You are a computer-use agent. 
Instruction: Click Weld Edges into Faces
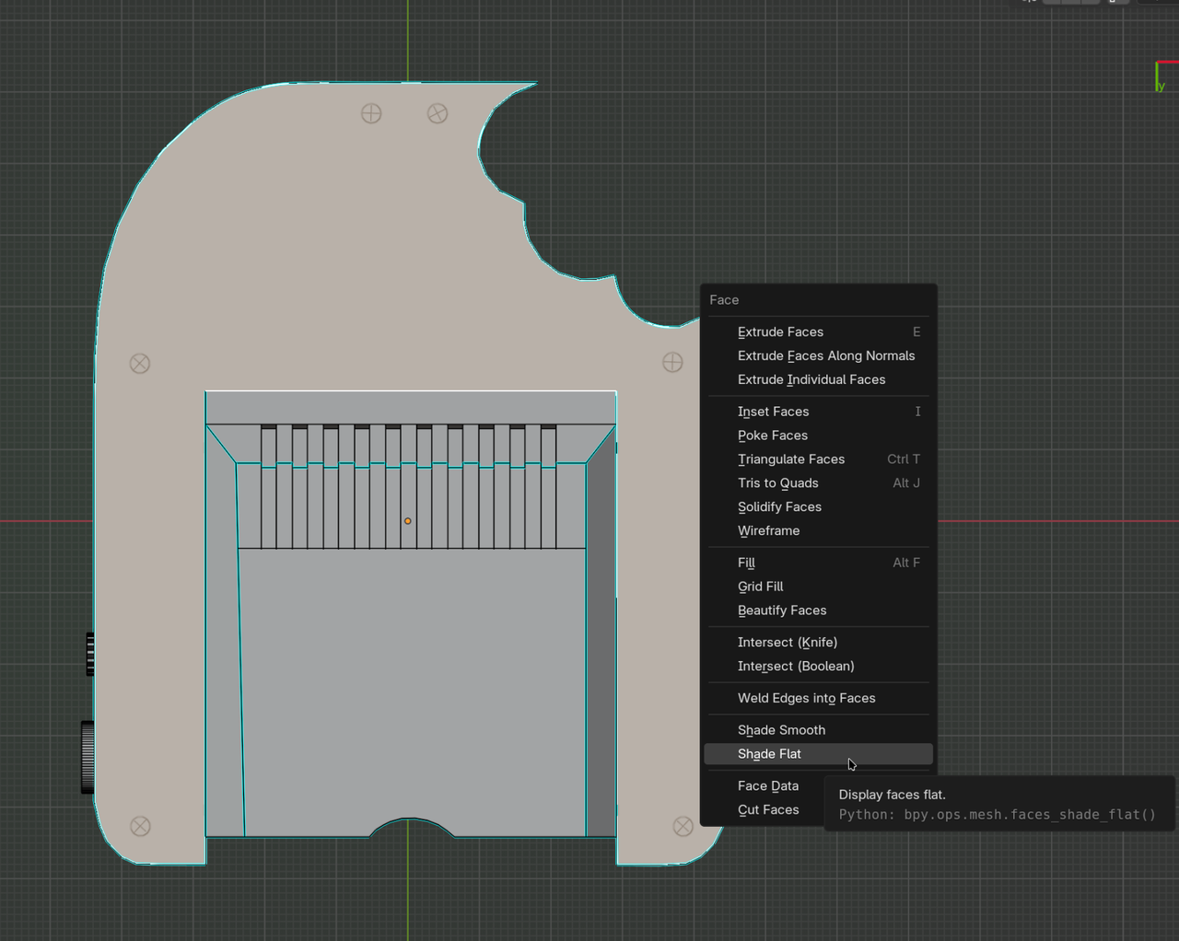(806, 699)
